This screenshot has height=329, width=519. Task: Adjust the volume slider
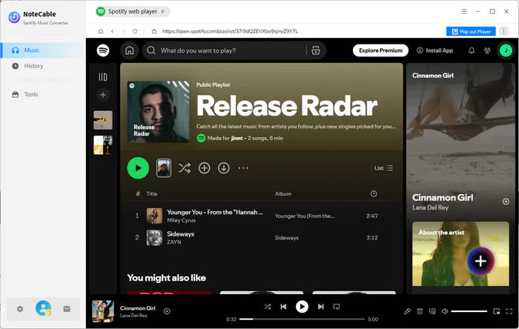(469, 311)
